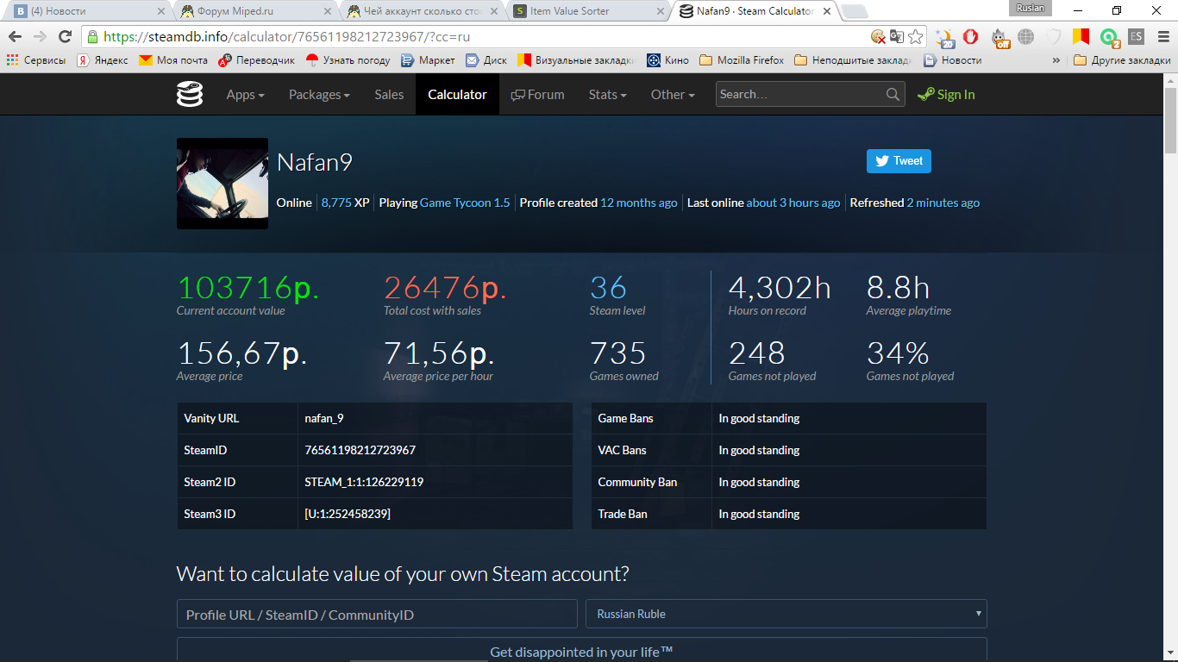
Task: Open the Кино bookmark
Action: pyautogui.click(x=667, y=60)
